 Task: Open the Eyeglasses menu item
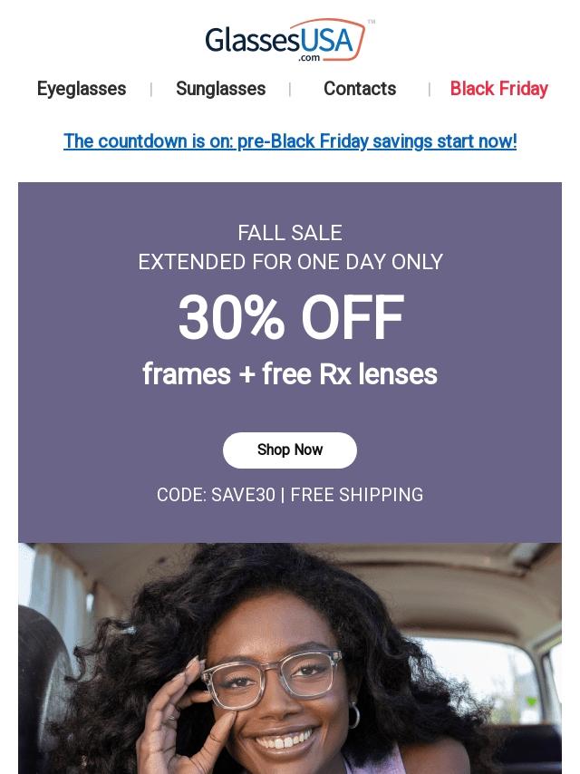(82, 89)
